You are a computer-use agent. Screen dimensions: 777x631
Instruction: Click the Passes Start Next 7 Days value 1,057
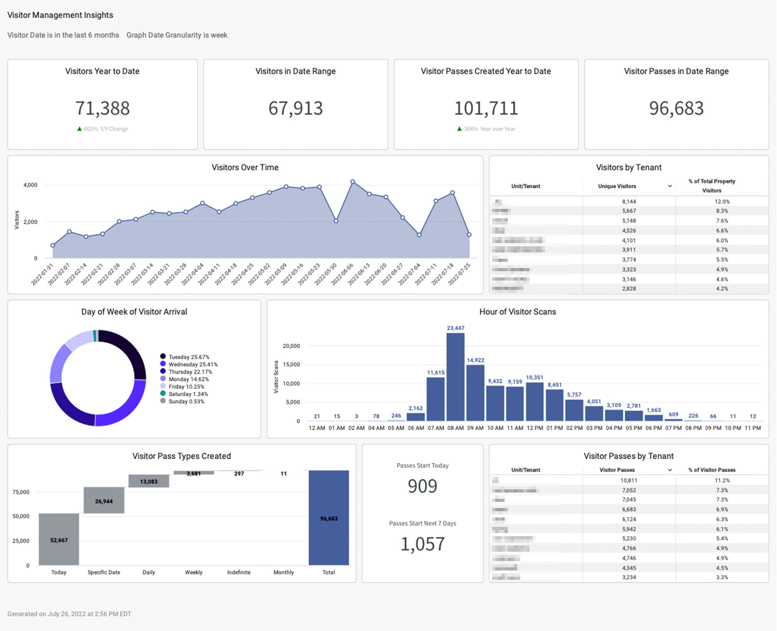[422, 544]
